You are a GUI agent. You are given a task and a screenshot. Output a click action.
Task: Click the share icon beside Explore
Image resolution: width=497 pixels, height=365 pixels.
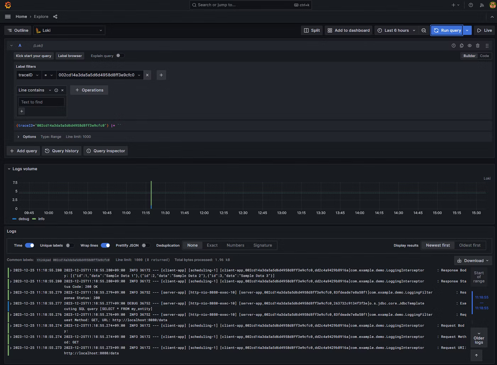pos(55,17)
